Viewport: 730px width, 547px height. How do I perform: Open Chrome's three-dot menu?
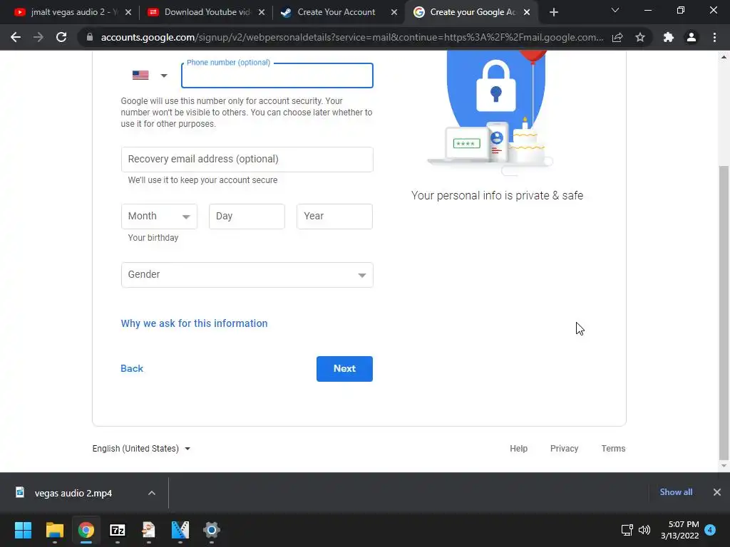(x=714, y=37)
